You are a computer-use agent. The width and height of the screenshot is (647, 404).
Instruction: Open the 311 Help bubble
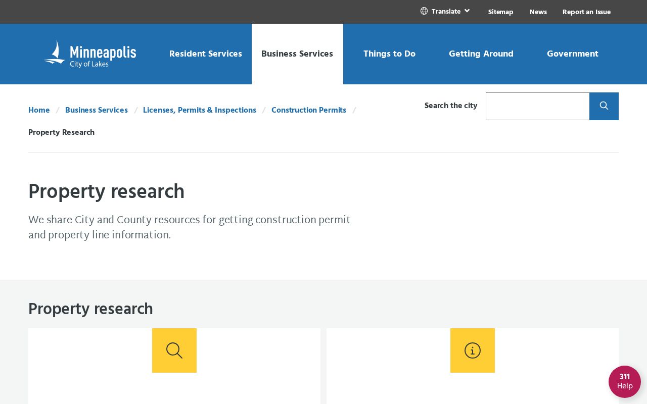(x=625, y=382)
